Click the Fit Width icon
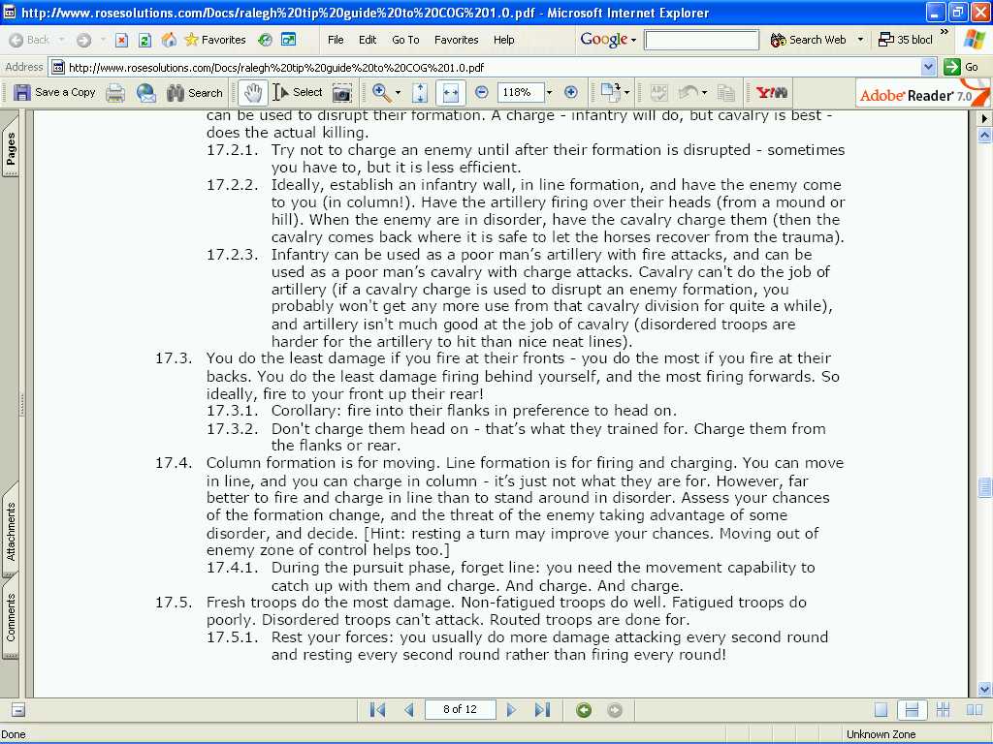993x744 pixels. (450, 93)
